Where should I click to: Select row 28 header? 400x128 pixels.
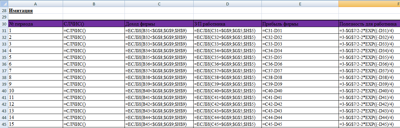[x=4, y=11]
